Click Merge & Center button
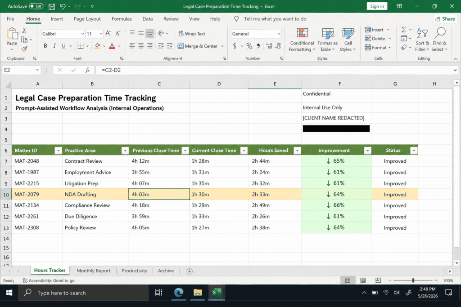This screenshot has width=461, height=307. (x=198, y=46)
